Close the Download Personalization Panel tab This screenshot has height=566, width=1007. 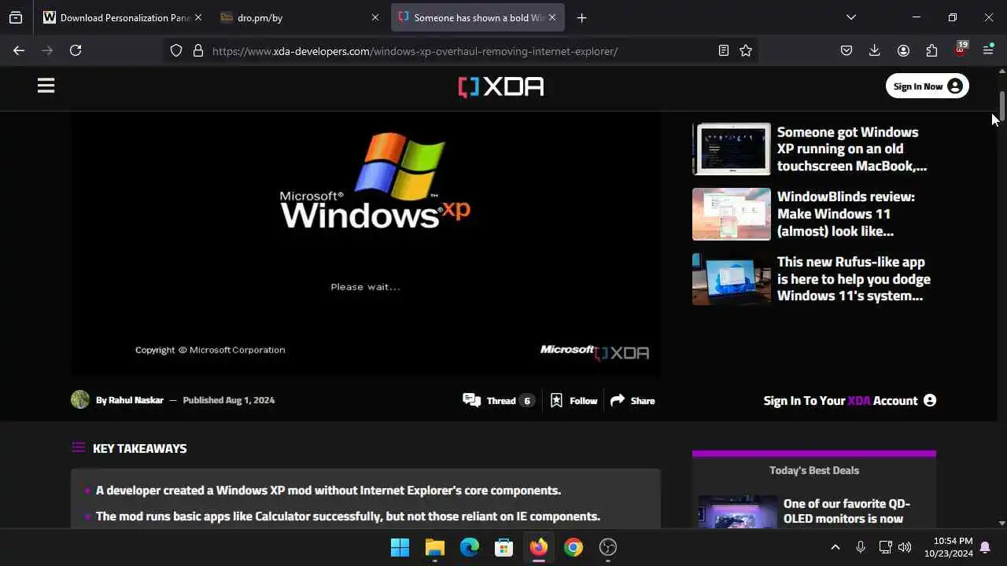198,17
